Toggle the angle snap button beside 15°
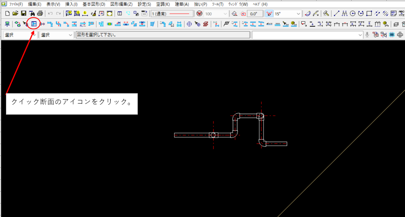 pos(269,13)
